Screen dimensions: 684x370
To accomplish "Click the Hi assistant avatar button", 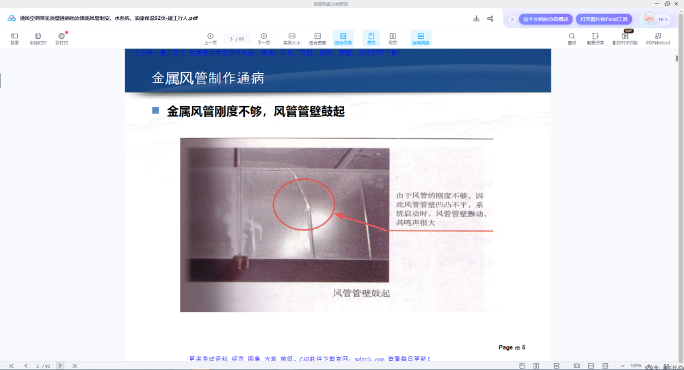I will [656, 18].
